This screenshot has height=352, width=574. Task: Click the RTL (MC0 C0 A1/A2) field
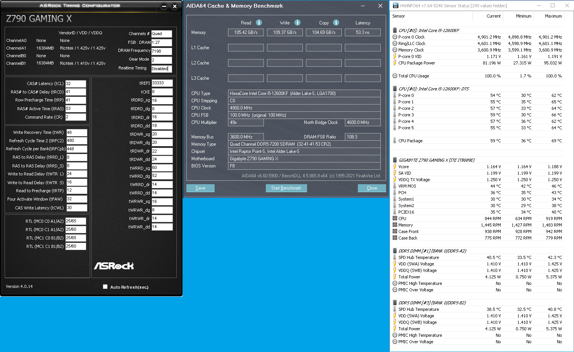tap(76, 221)
